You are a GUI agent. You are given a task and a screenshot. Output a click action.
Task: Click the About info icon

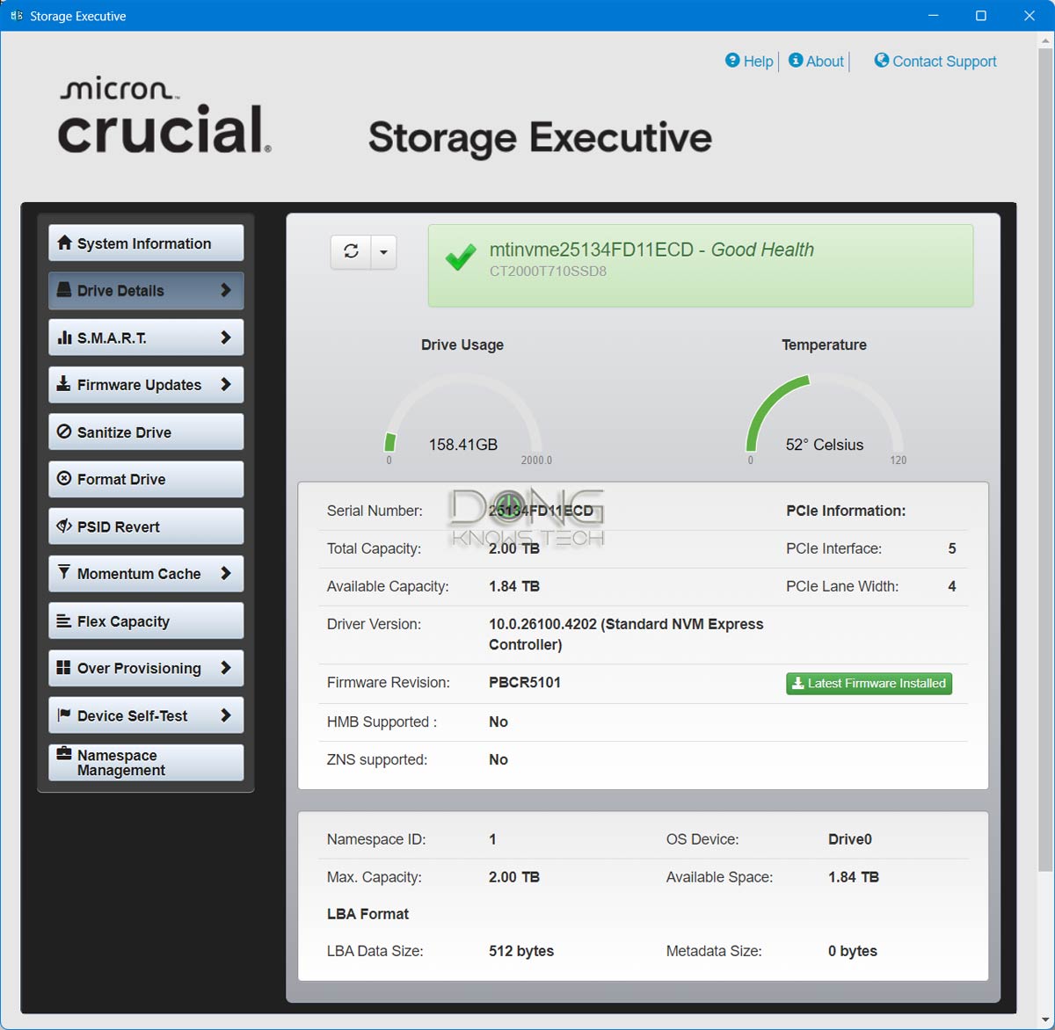796,61
